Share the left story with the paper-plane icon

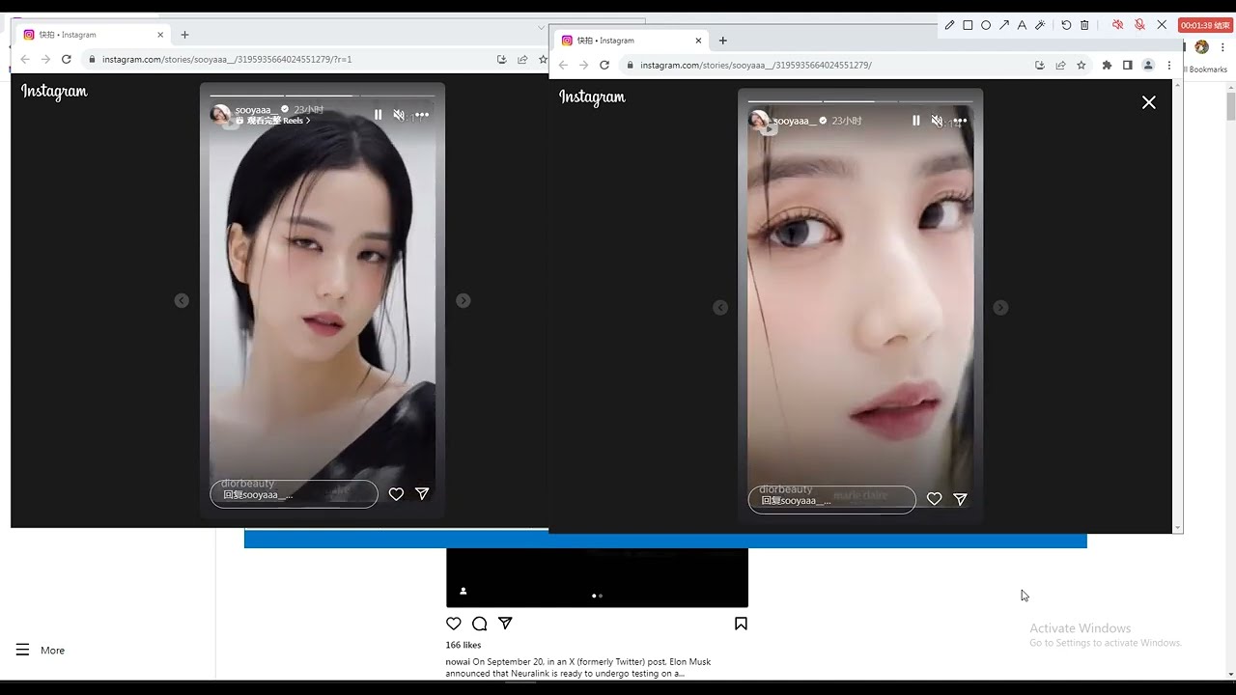point(422,493)
